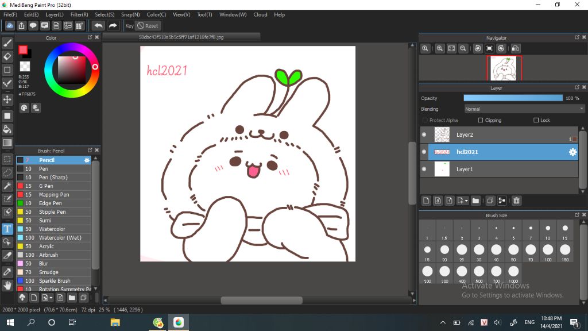This screenshot has width=588, height=331.
Task: Open the File menu
Action: coord(10,14)
